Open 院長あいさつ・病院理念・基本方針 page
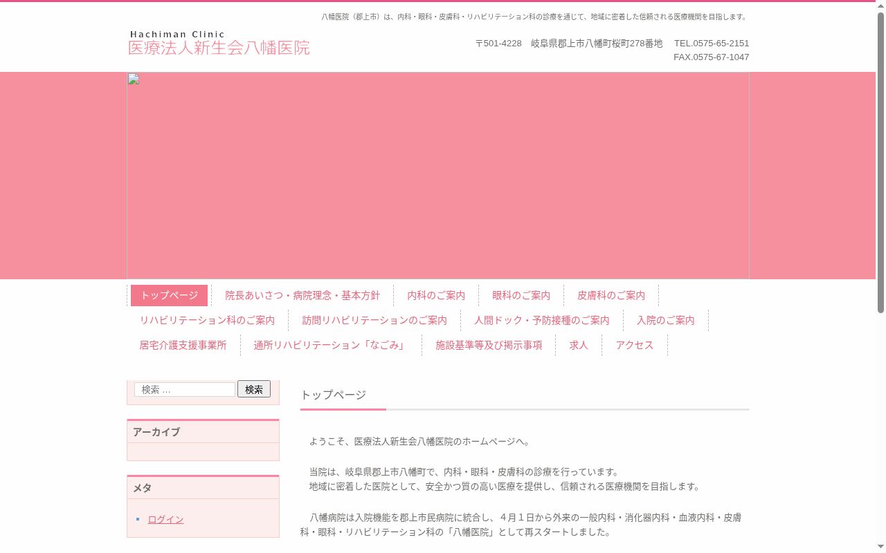The width and height of the screenshot is (886, 553). tap(302, 295)
